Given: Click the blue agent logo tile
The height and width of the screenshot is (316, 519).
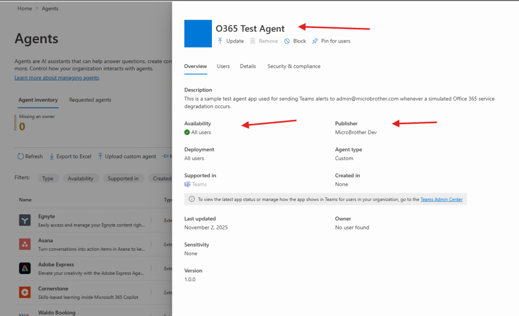Looking at the screenshot, I should [x=198, y=33].
